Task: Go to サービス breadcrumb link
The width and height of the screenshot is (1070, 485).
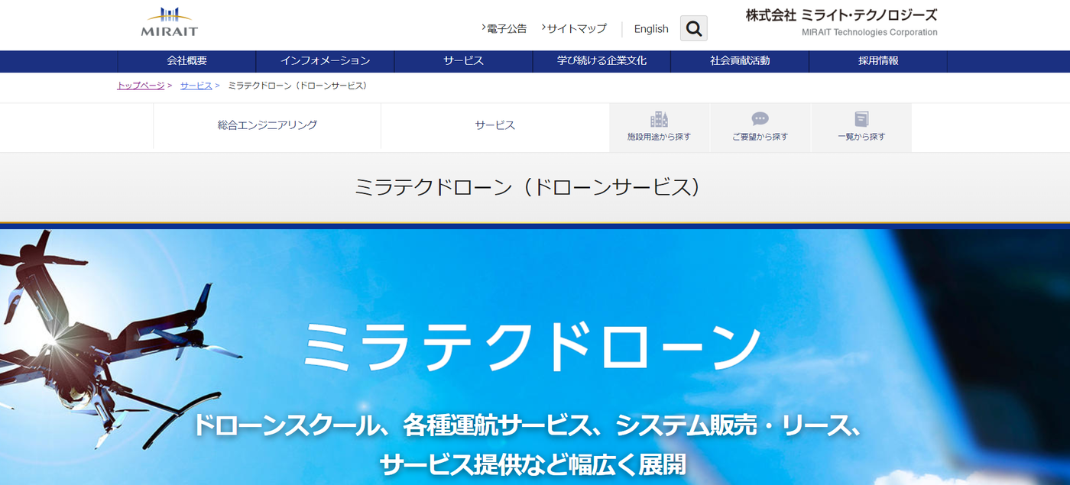Action: click(x=196, y=86)
